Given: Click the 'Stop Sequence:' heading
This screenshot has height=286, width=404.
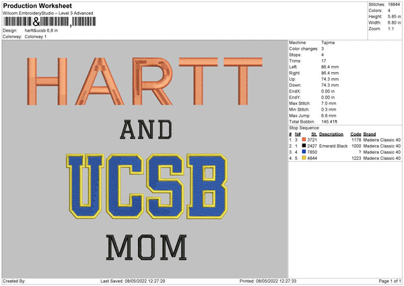Looking at the screenshot, I should point(304,128).
